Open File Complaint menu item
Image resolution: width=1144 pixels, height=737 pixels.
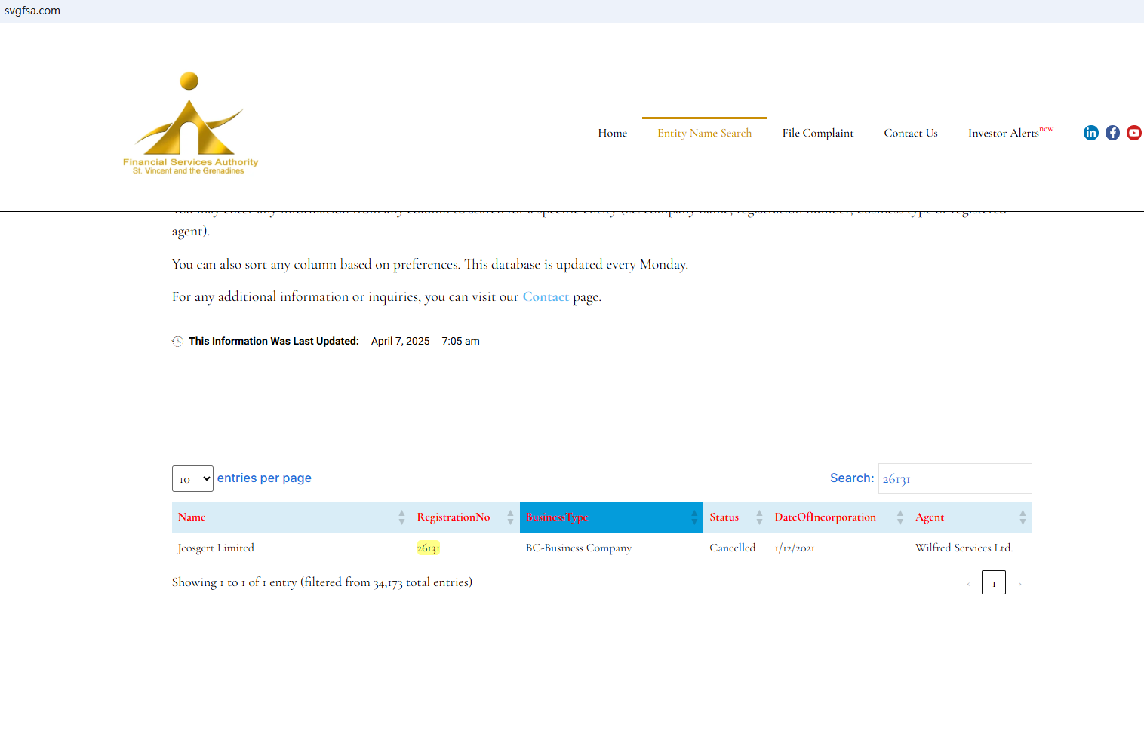point(818,133)
